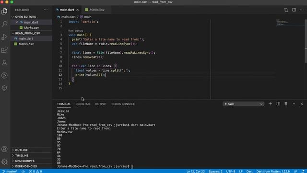
Task: Open the Run and Debug view
Action: pyautogui.click(x=4, y=37)
